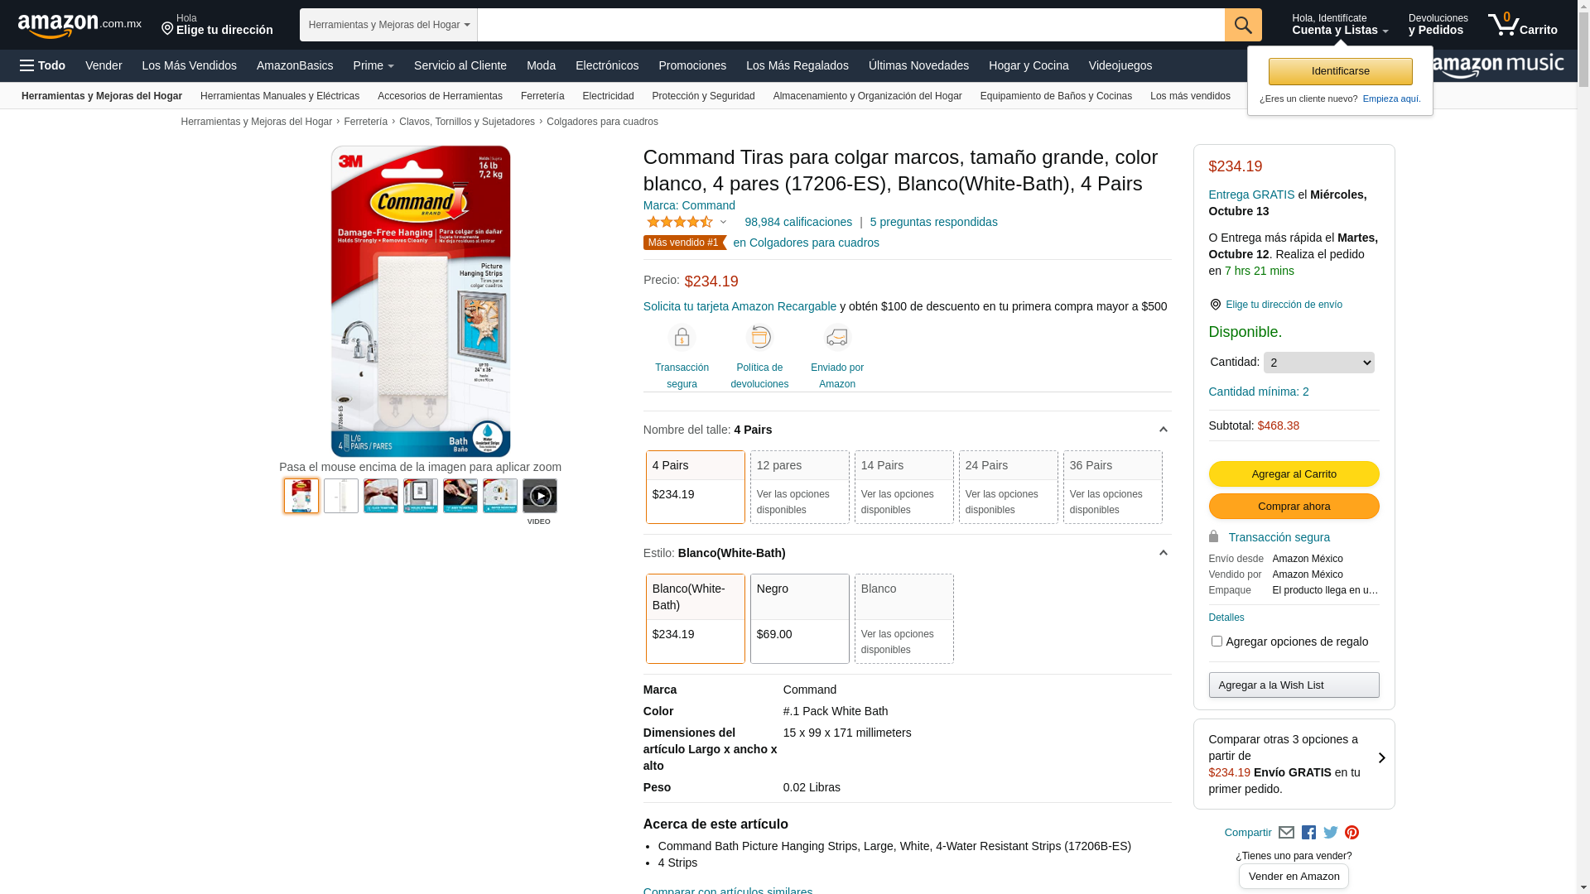Click the search magnifier button

1242,25
